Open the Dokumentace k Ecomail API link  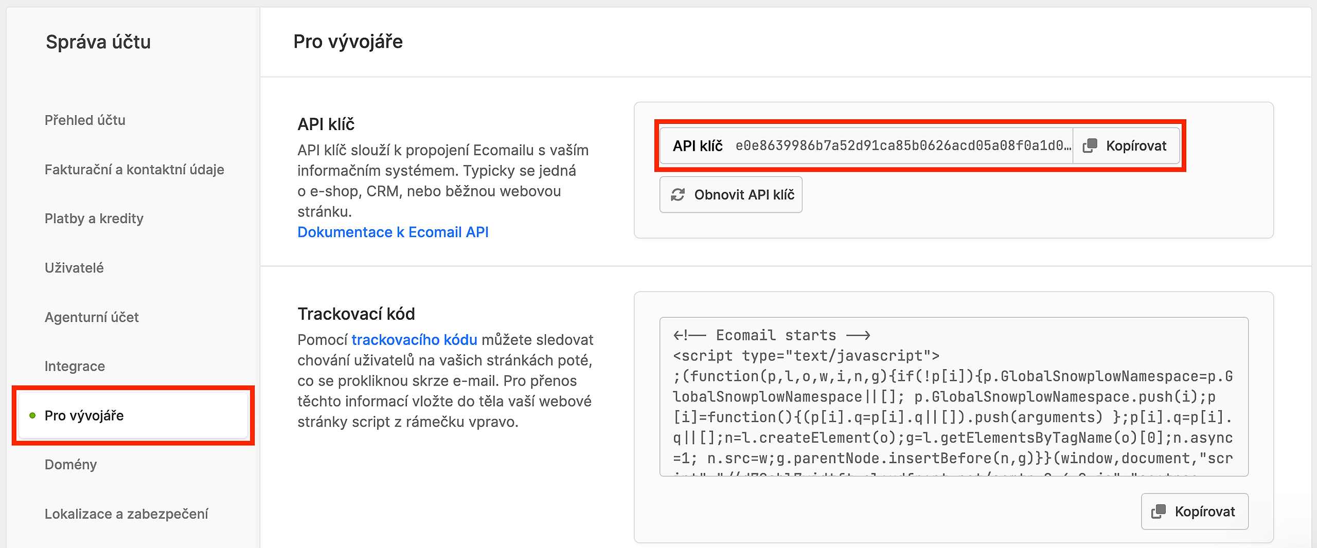(393, 232)
